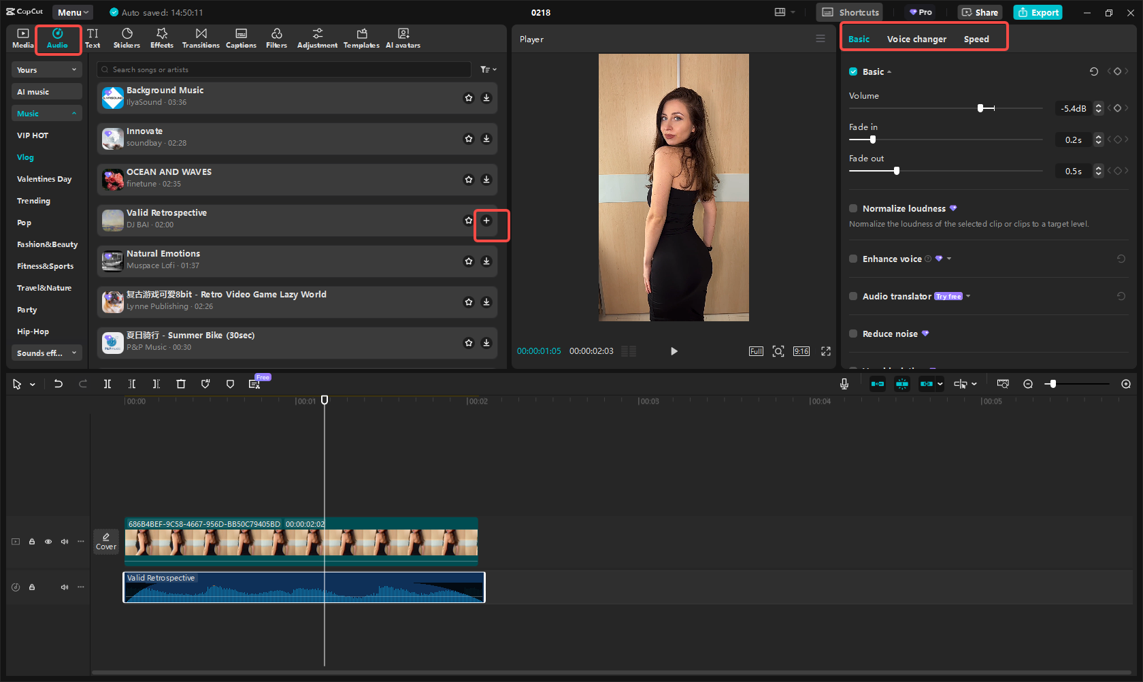Enable the Reduce noise checkbox

point(853,334)
